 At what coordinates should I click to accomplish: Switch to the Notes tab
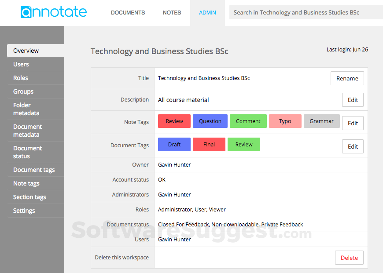[x=172, y=13]
